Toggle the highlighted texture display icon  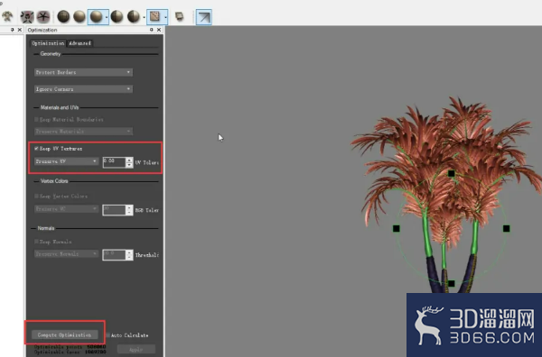coord(154,16)
